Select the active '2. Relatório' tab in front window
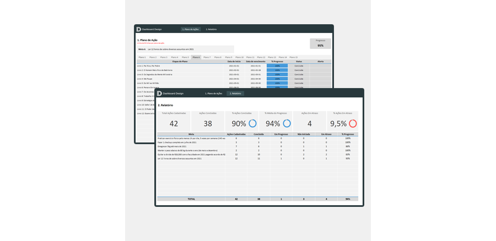 coord(235,94)
